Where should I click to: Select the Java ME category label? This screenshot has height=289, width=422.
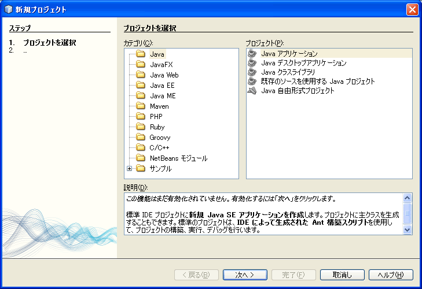click(163, 96)
